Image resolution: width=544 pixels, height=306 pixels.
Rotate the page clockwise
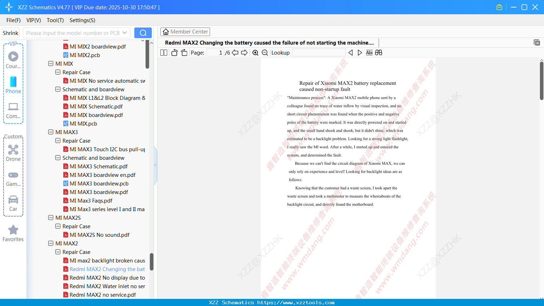click(x=184, y=52)
